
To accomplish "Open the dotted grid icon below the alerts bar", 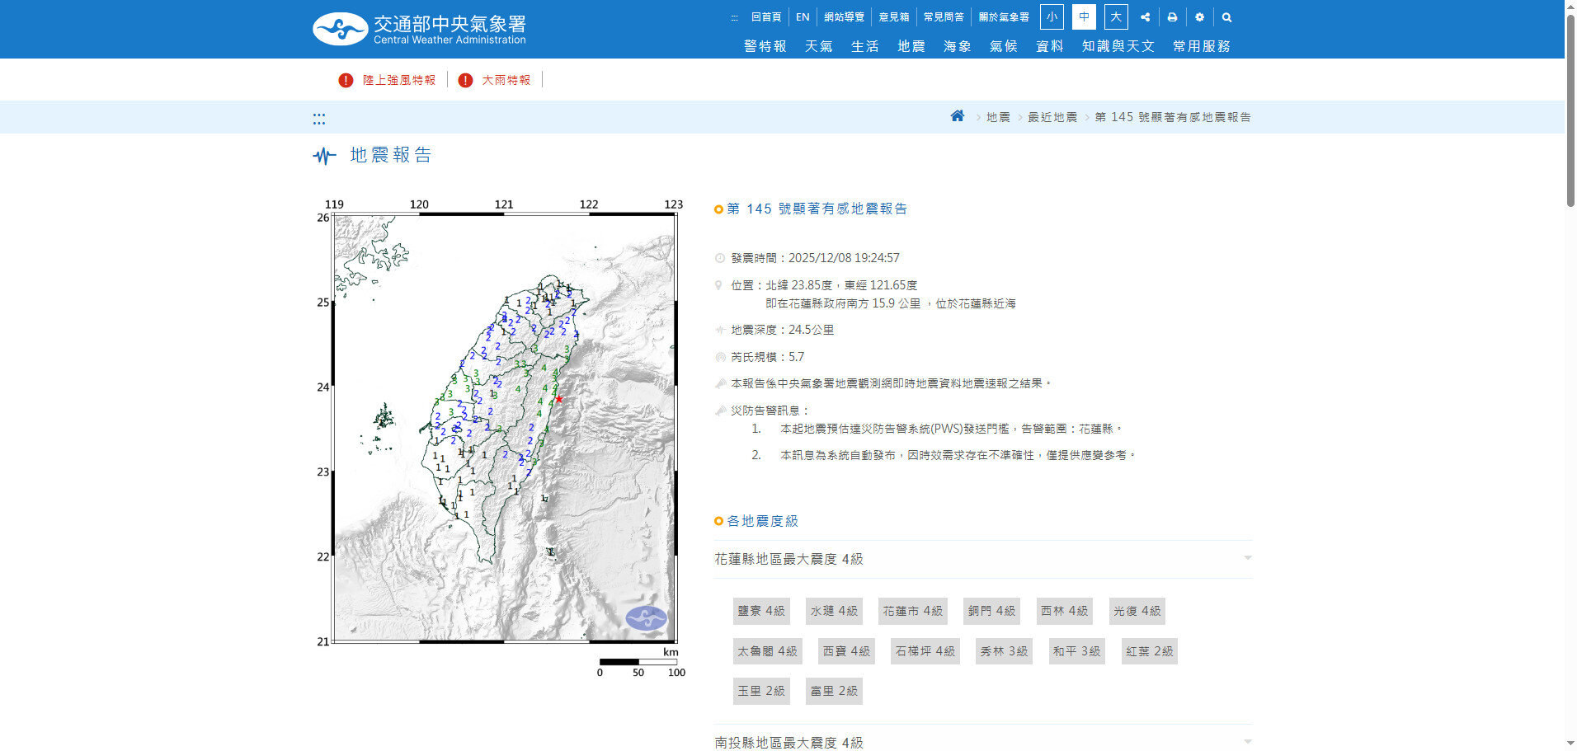I will (x=319, y=117).
